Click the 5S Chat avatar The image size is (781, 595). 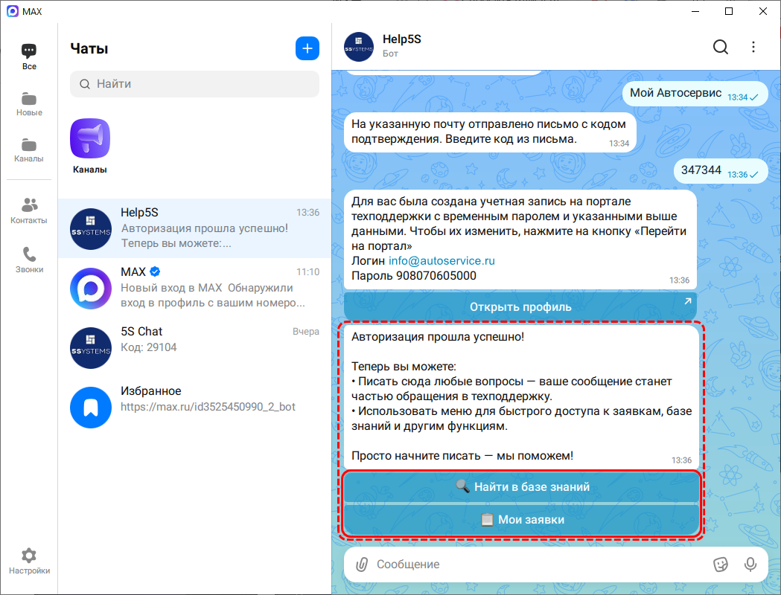click(91, 348)
